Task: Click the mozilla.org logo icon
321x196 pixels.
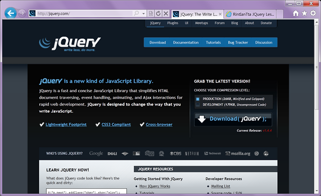Action: coord(238,153)
